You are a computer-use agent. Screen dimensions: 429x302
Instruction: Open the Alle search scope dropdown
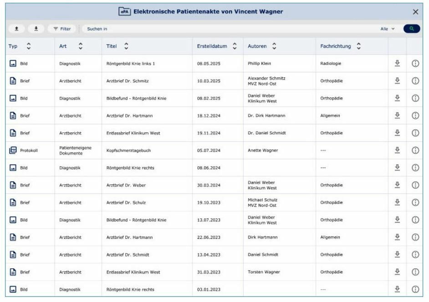click(x=388, y=29)
